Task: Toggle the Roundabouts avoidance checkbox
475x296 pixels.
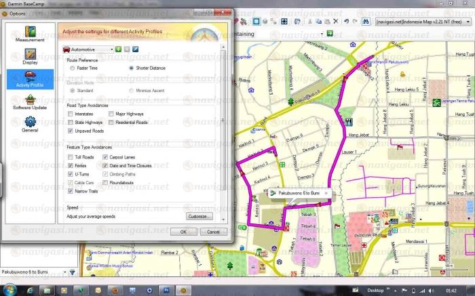Action: [104, 183]
